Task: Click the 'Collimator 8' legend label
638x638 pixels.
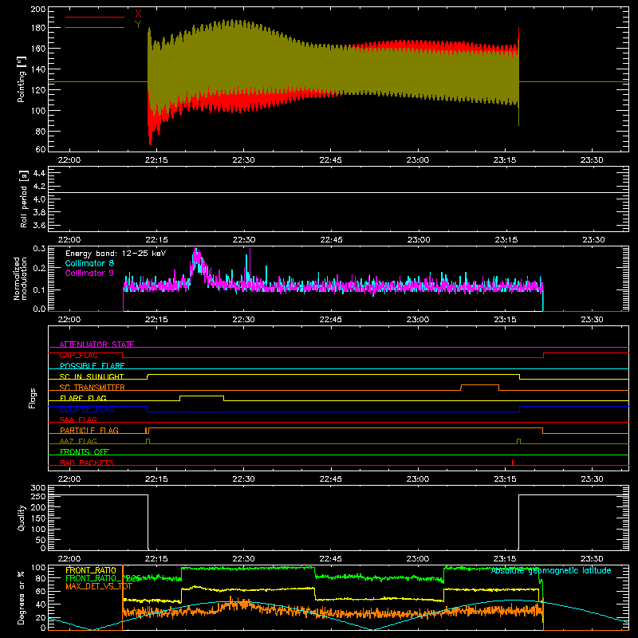Action: [x=89, y=263]
